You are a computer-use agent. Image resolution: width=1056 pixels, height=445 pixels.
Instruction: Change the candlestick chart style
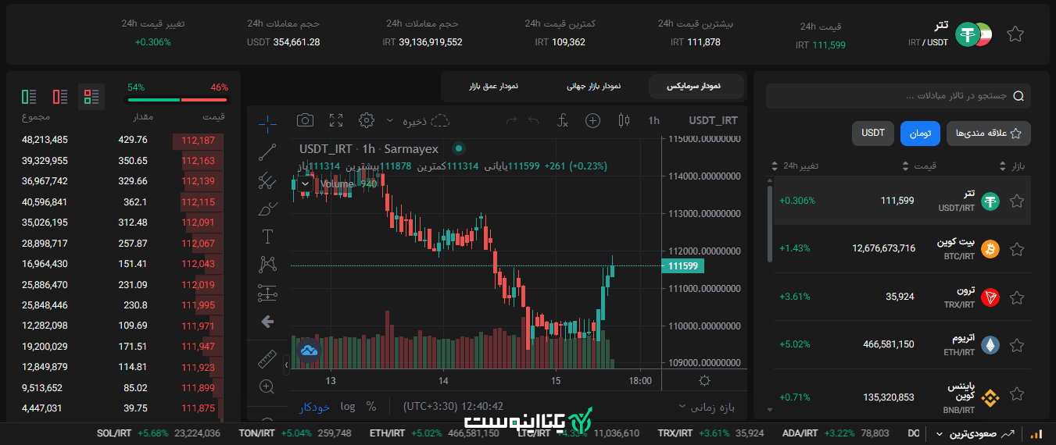tap(623, 120)
